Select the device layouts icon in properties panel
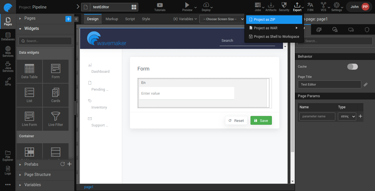 [351, 30]
